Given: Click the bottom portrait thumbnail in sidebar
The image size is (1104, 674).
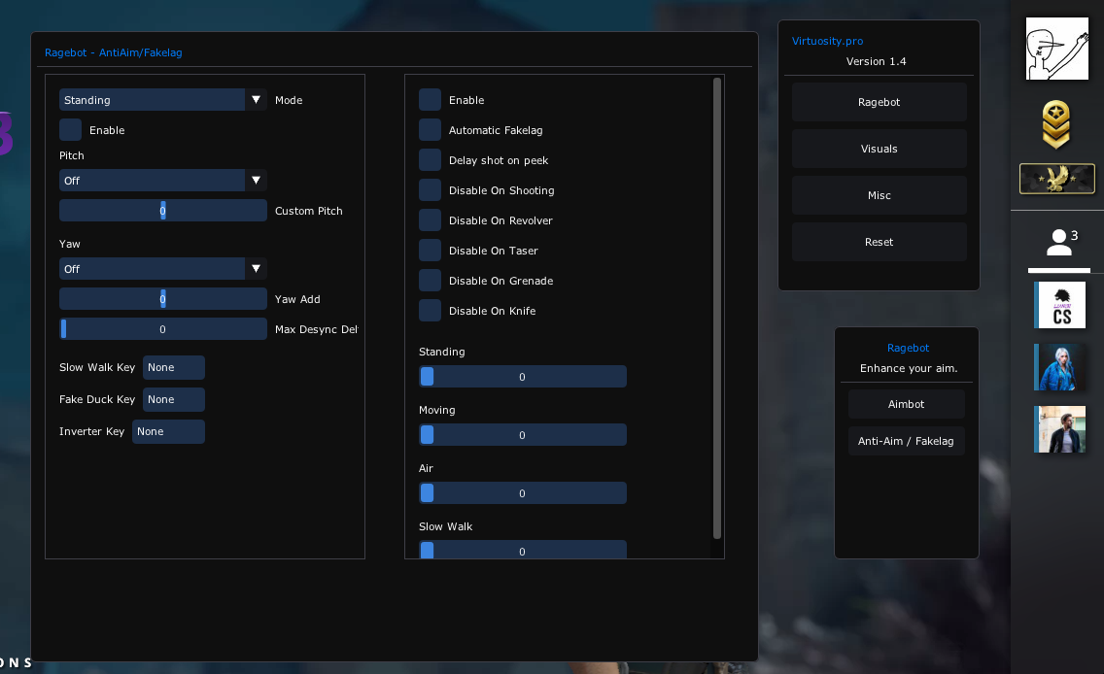Looking at the screenshot, I should pos(1059,428).
